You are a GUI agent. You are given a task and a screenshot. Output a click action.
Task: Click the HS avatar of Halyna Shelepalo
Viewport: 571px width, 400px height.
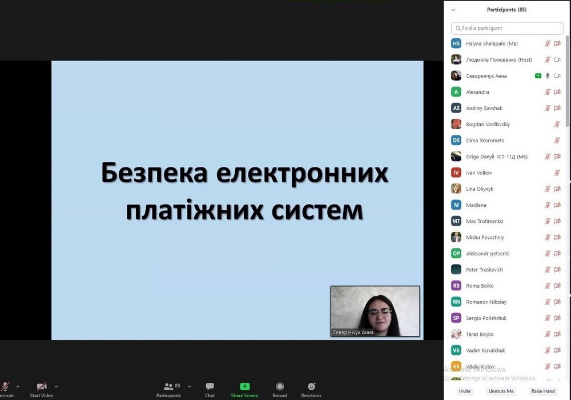456,43
